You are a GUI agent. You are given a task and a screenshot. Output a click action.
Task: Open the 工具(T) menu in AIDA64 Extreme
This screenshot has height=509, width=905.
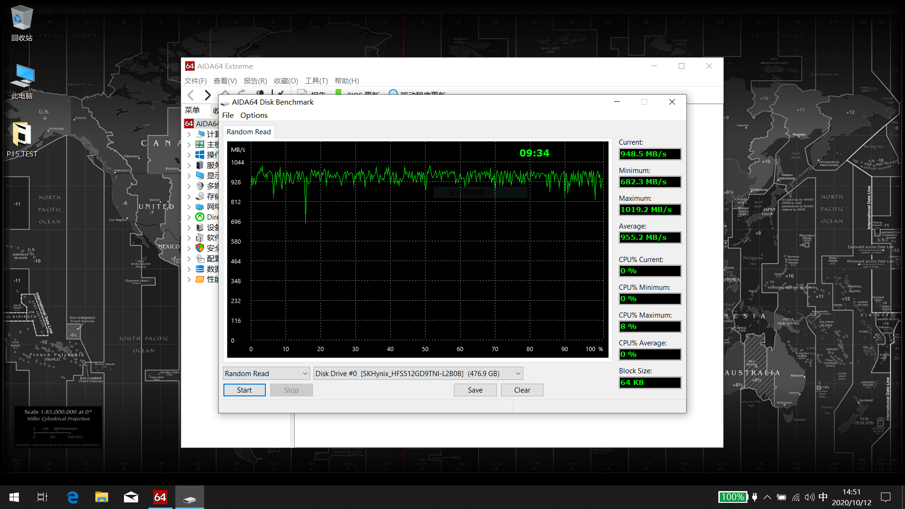[316, 81]
